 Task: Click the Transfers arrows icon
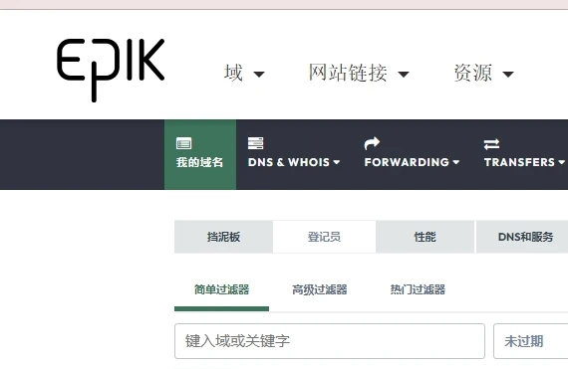point(491,144)
